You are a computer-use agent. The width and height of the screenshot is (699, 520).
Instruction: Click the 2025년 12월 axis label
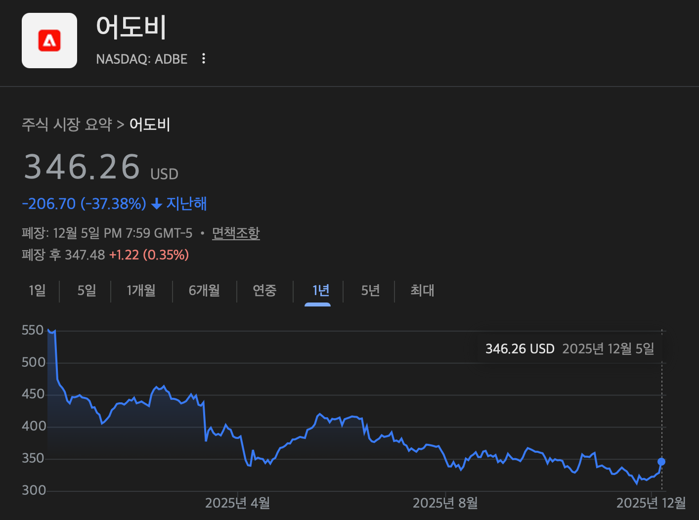tap(651, 503)
